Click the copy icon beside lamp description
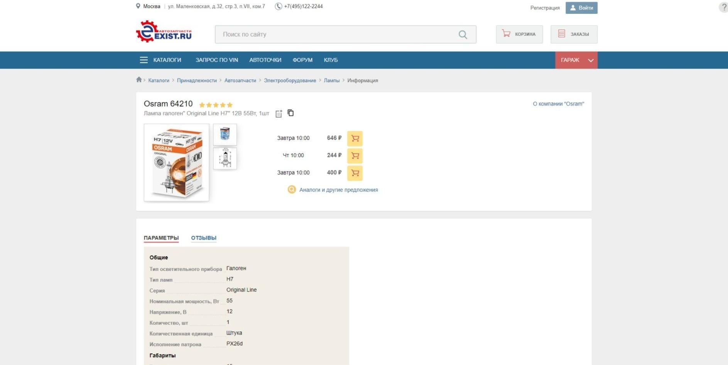 (291, 113)
